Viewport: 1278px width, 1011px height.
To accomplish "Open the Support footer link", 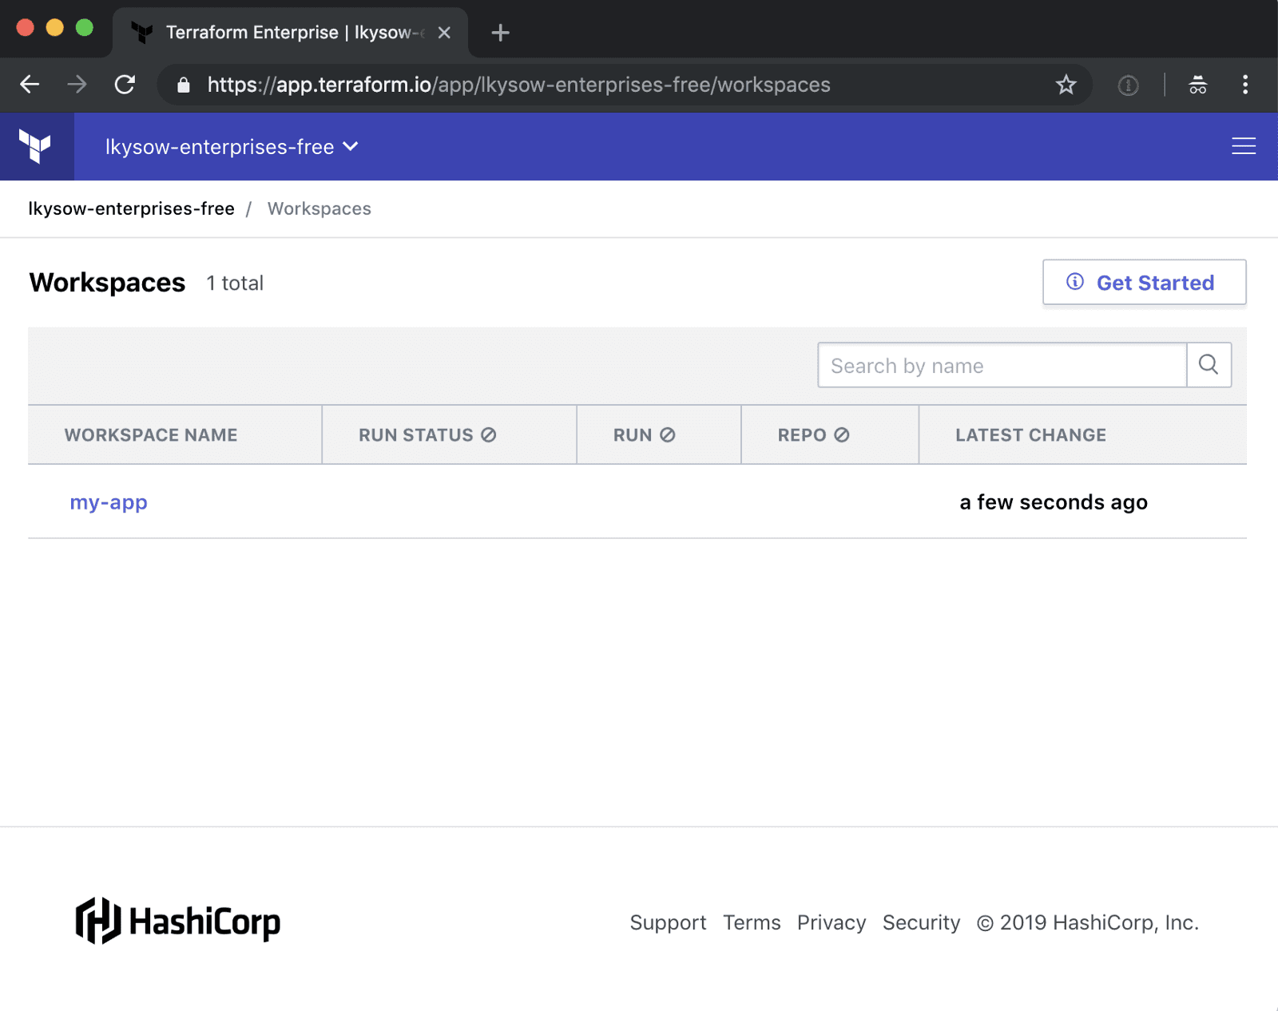I will pos(668,922).
